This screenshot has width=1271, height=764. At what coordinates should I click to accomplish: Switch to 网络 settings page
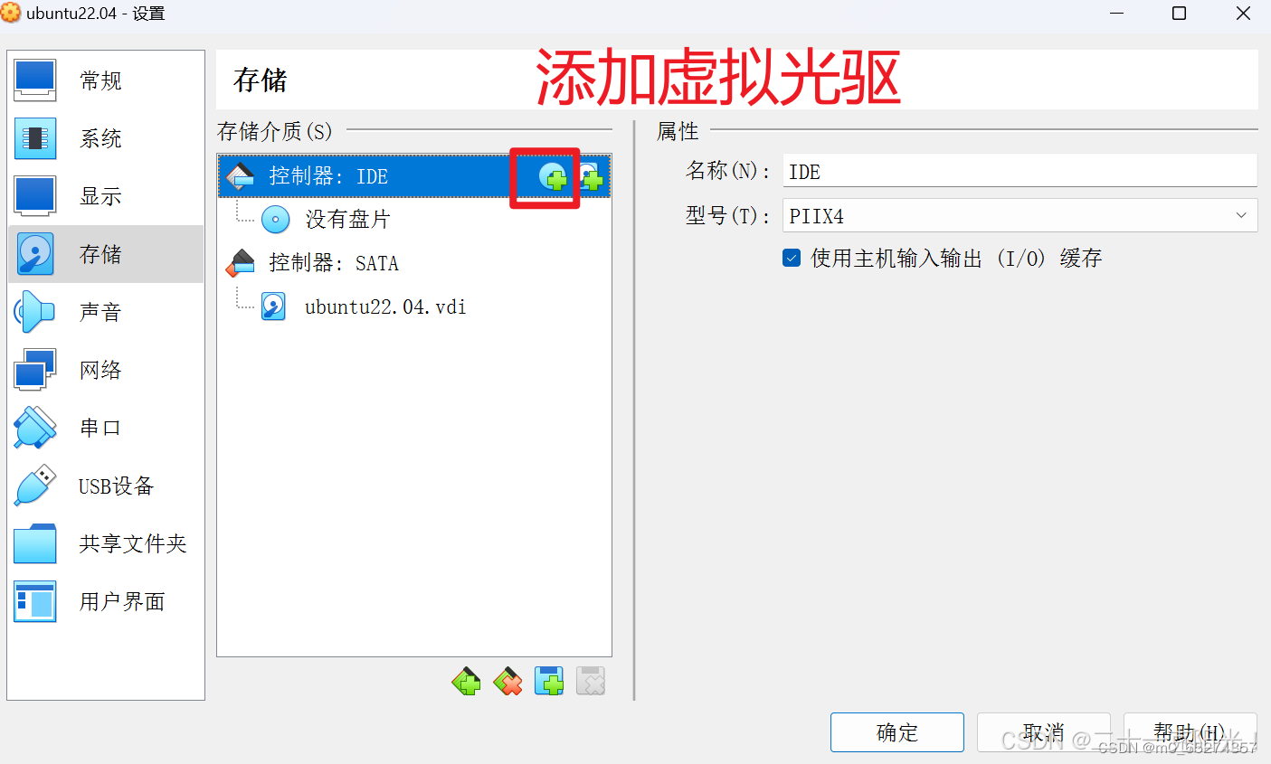(106, 370)
